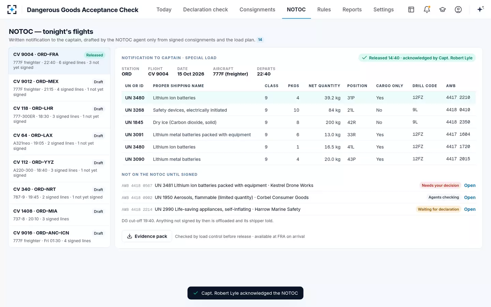Screen dimensions: 491x307
Task: Click the graduation cap help icon
Action: click(443, 10)
